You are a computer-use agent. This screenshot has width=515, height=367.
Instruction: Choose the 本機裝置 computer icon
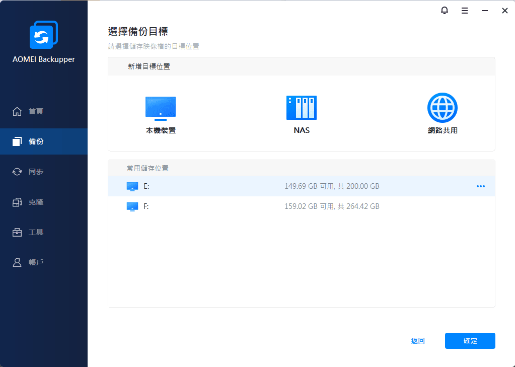pos(161,108)
